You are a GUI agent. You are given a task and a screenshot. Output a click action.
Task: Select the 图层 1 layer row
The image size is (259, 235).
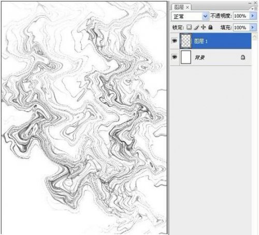coord(211,41)
